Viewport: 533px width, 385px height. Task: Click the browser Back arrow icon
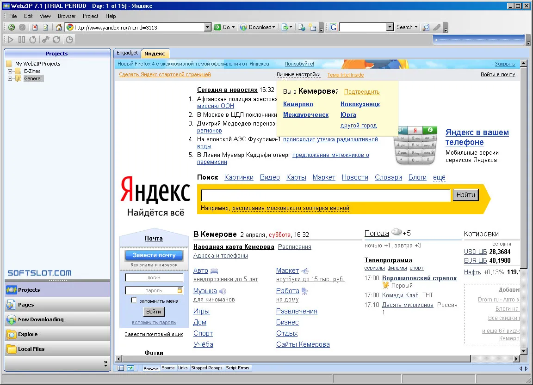point(12,28)
